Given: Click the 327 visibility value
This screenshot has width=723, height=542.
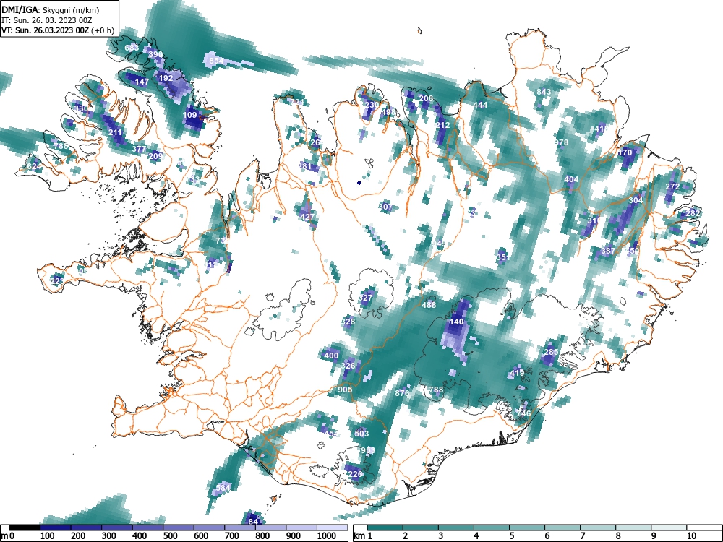Looking at the screenshot, I should click(x=366, y=298).
